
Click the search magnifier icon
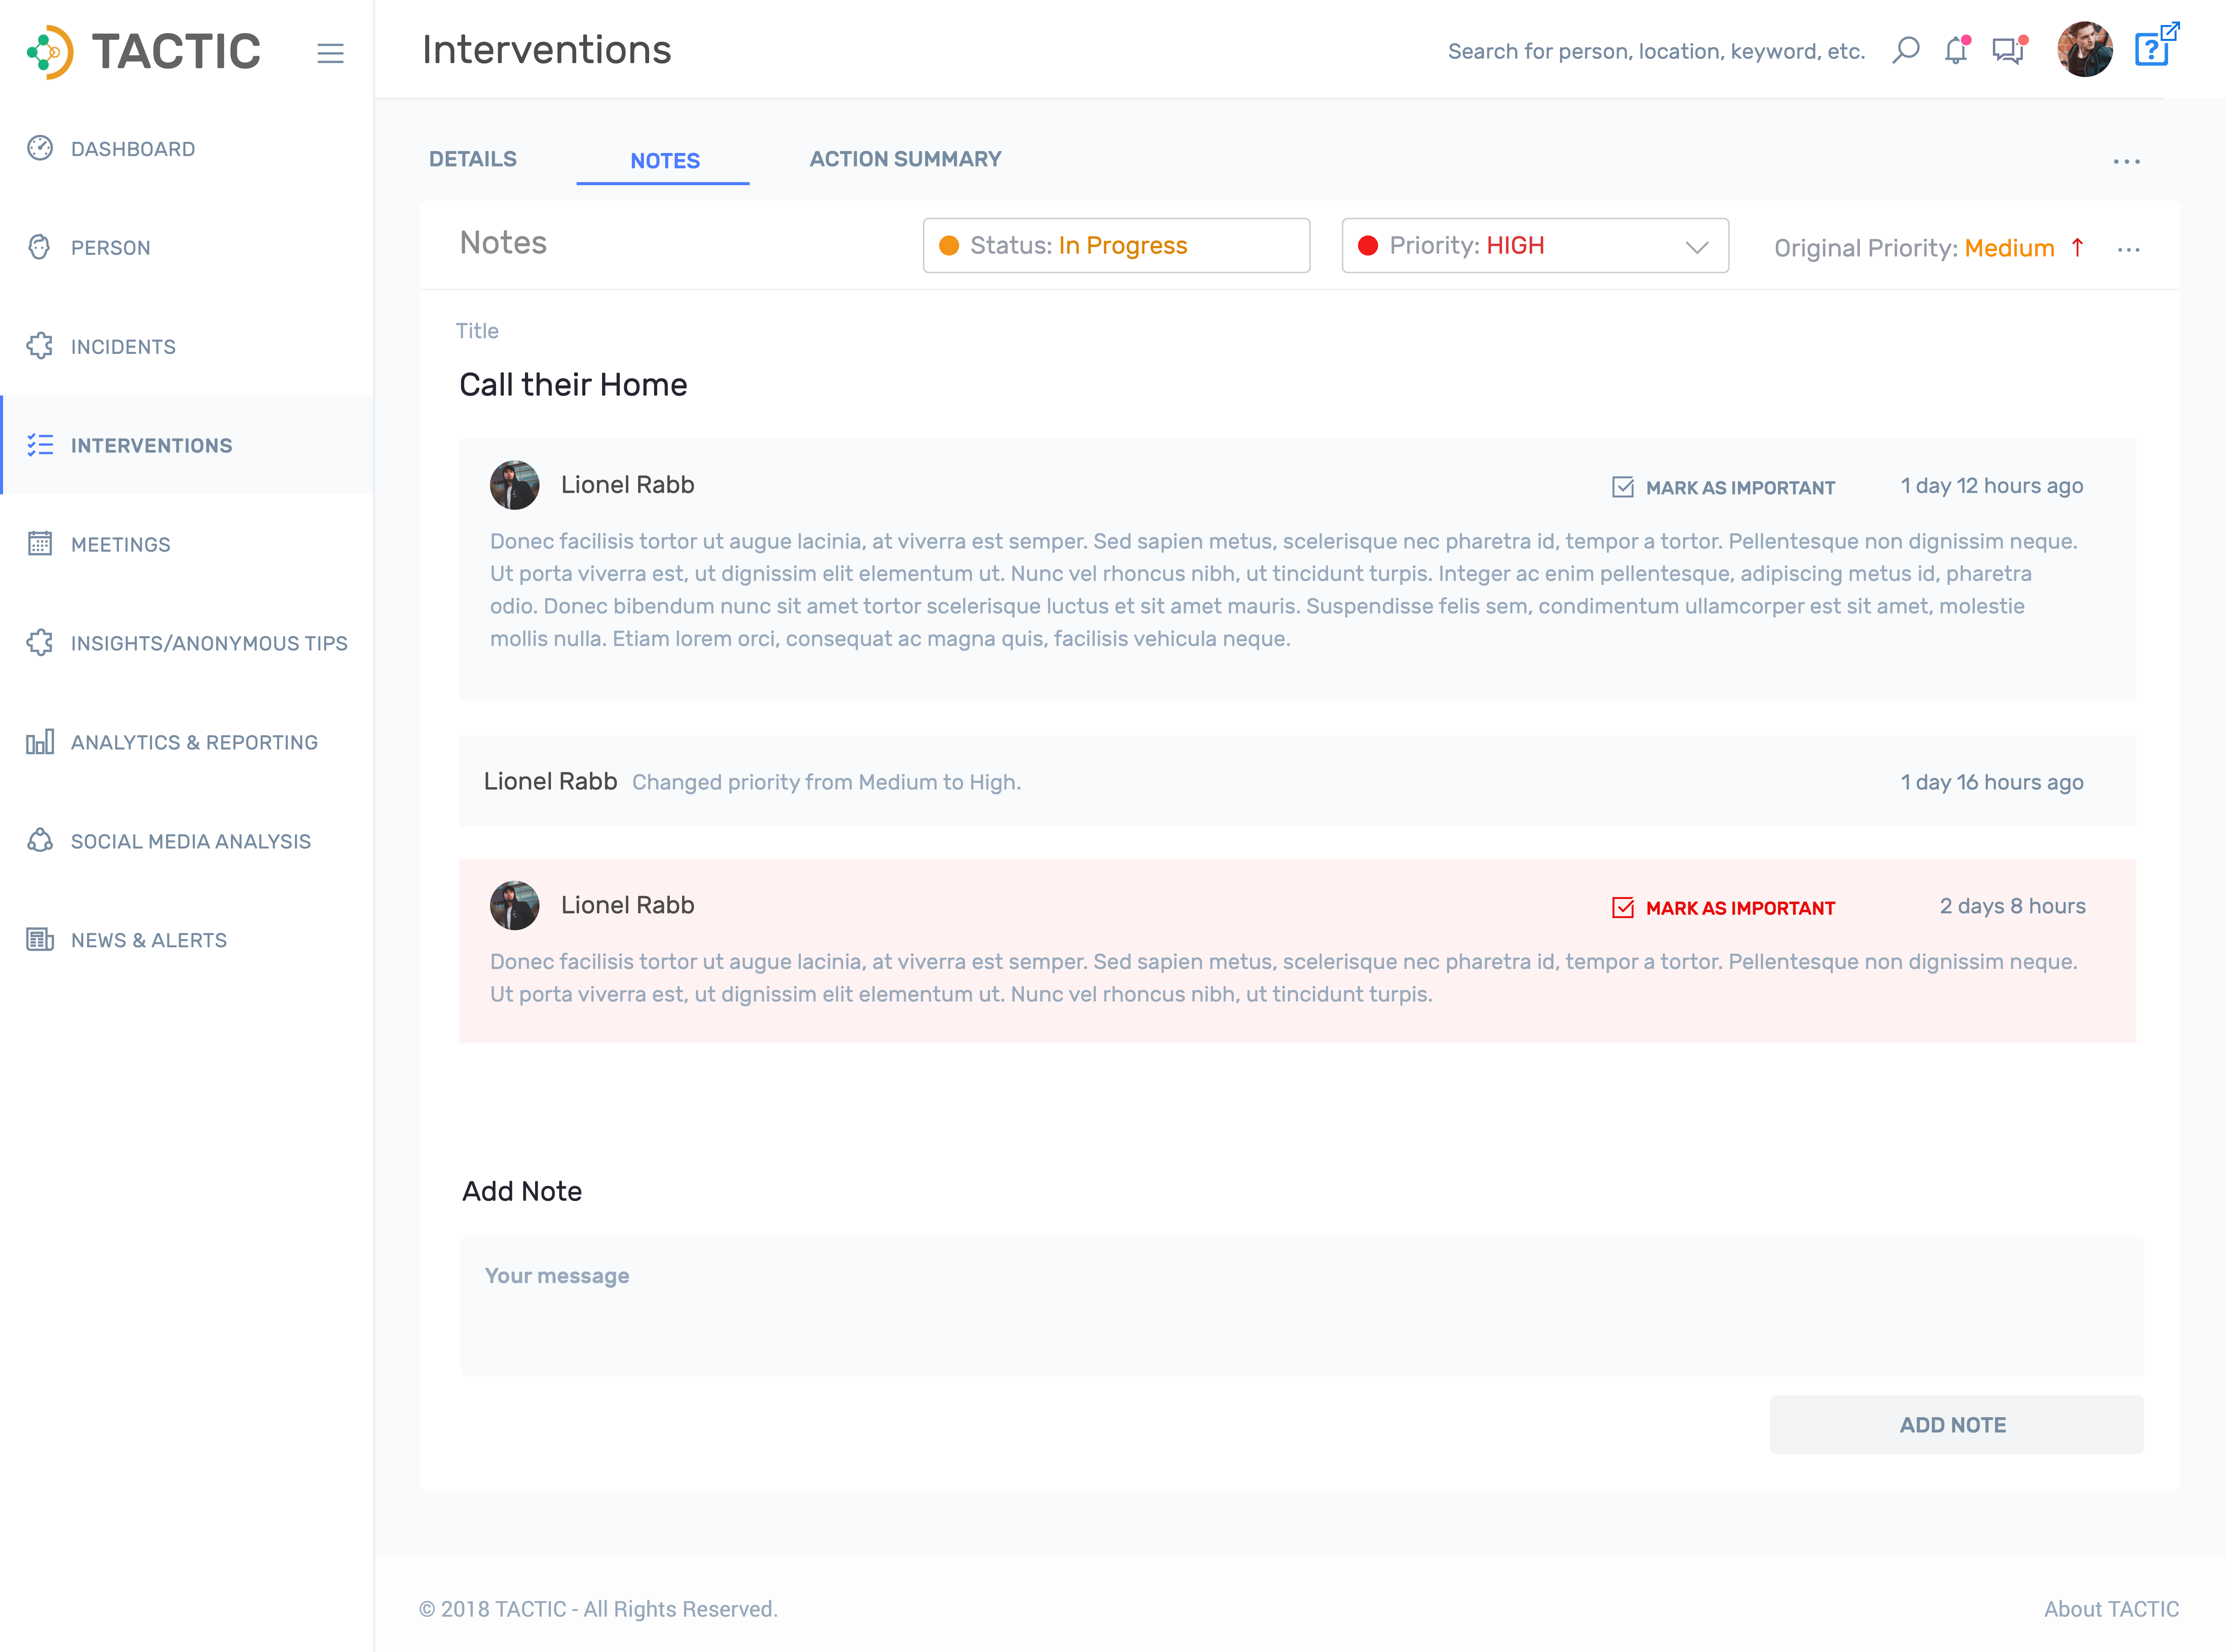coord(1906,50)
